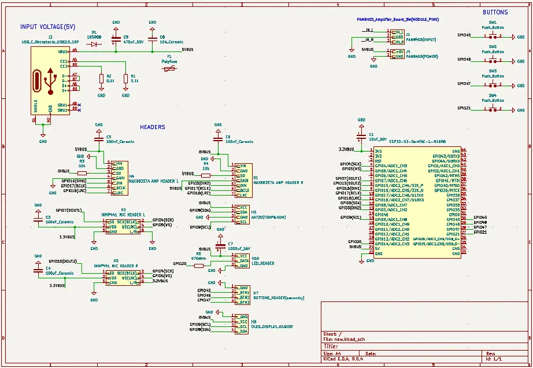Select capacitor C6 100nF_Ceramic

click(218, 139)
